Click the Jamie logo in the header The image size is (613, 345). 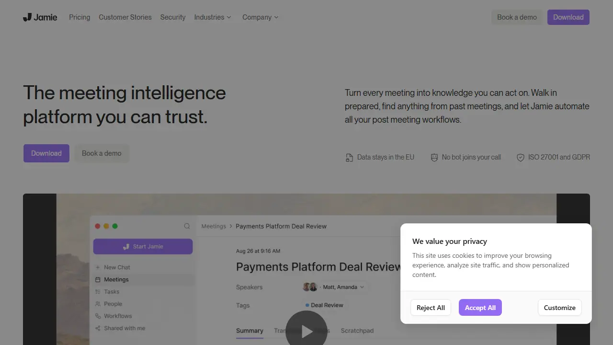pos(40,17)
